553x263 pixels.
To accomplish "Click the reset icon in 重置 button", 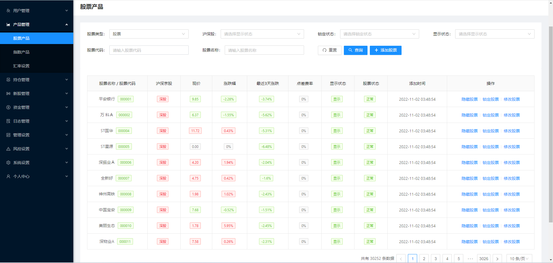I will point(325,50).
